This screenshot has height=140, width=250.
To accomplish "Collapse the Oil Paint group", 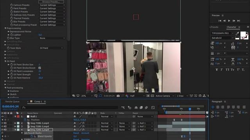I will click(x=5, y=61).
